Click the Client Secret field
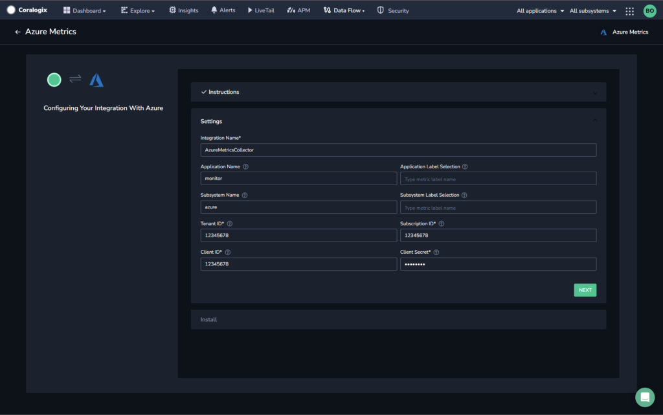 [498, 264]
